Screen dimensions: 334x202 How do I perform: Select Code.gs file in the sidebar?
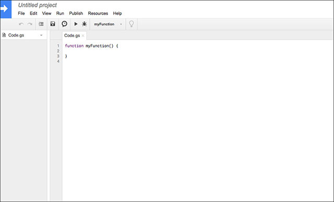coord(16,35)
